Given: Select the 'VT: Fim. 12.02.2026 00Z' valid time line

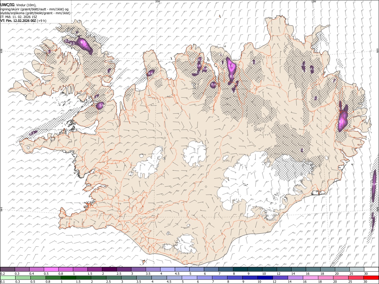Looking at the screenshot, I should click(23, 21).
